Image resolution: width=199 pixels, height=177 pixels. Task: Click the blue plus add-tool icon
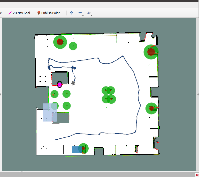coord(72,13)
